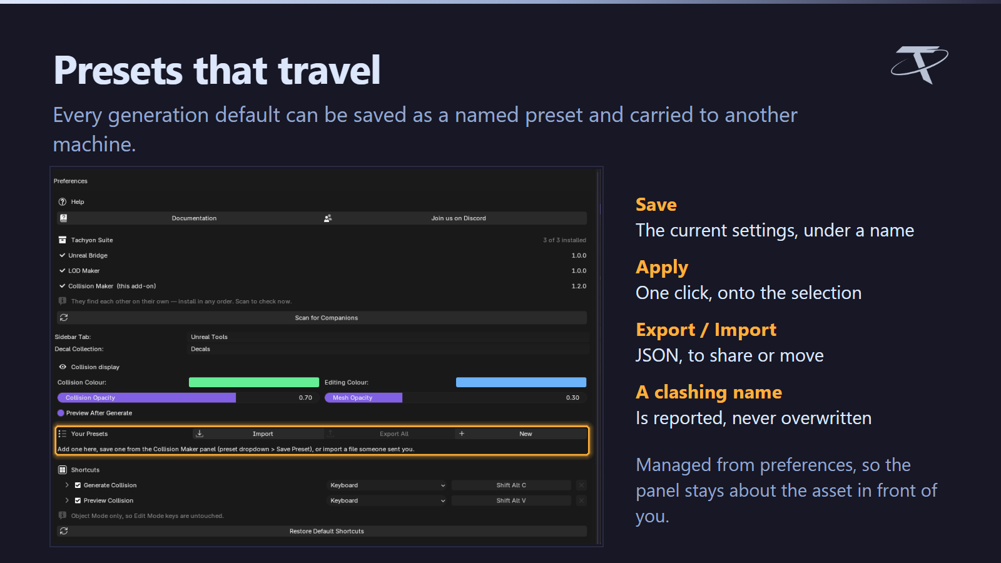Click the Collision Maker version '1.2.0'
Viewport: 1001px width, 563px height.
click(x=579, y=286)
